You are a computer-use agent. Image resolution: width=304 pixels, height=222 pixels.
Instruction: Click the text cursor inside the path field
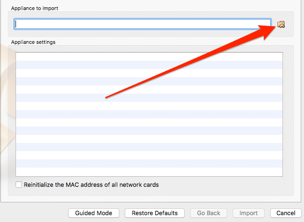[x=16, y=24]
